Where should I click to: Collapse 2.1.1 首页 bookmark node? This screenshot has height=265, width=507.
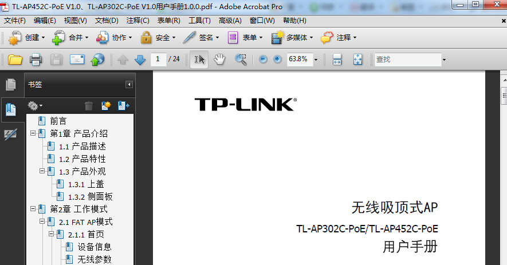(51, 234)
